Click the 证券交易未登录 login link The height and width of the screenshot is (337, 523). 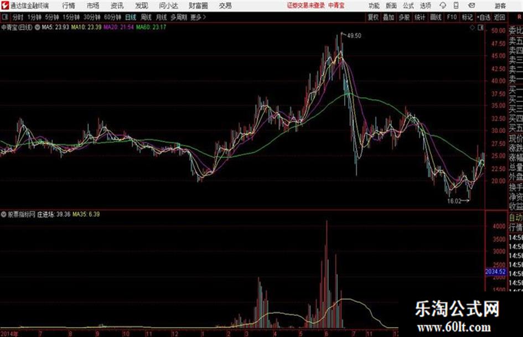(306, 6)
